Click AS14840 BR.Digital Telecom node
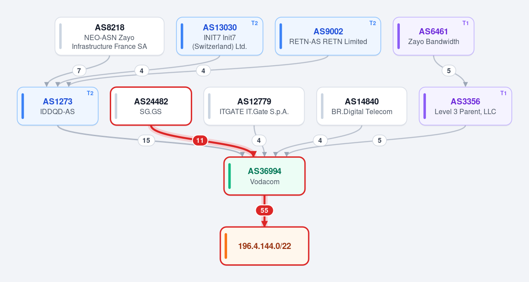Image resolution: width=529 pixels, height=282 pixels. click(361, 106)
